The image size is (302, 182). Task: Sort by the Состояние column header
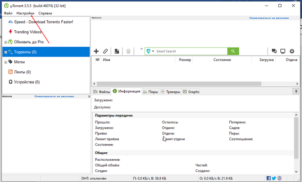[x=222, y=60]
